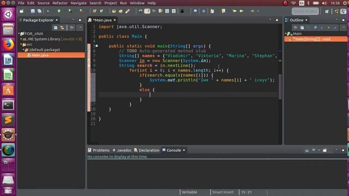Click New Java Package toolbar icon
The image size is (349, 196).
94,11
